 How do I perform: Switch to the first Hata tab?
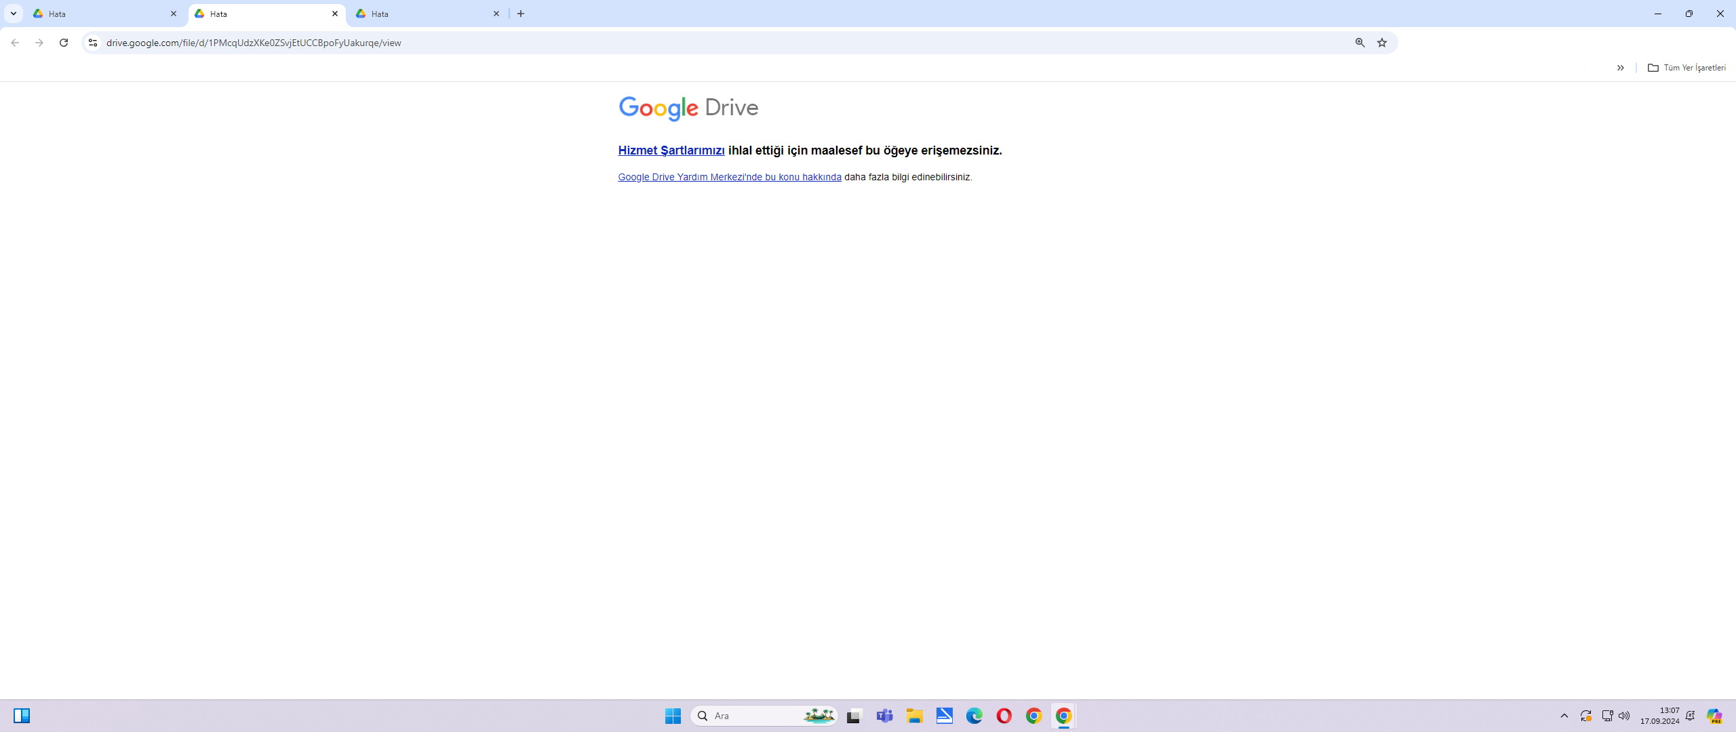105,14
